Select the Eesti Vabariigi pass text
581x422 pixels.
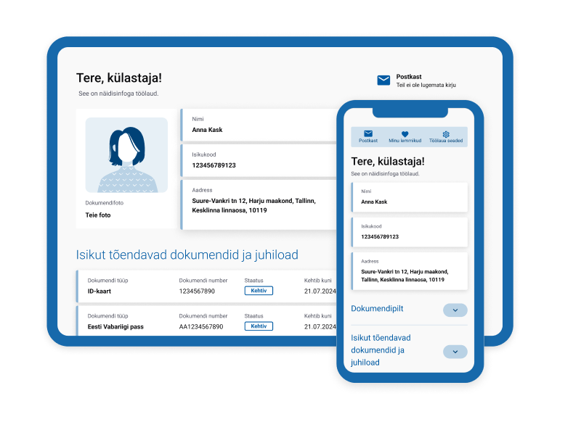point(115,326)
